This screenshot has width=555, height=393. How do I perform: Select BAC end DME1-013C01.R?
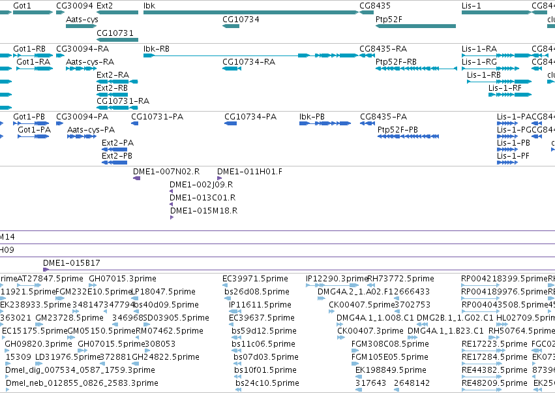(x=172, y=204)
